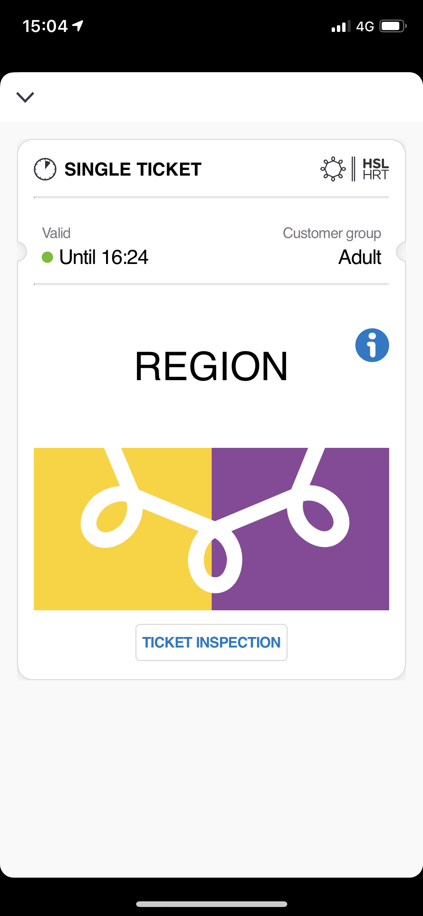This screenshot has height=916, width=423.
Task: Tap the green validity status dot
Action: click(47, 257)
